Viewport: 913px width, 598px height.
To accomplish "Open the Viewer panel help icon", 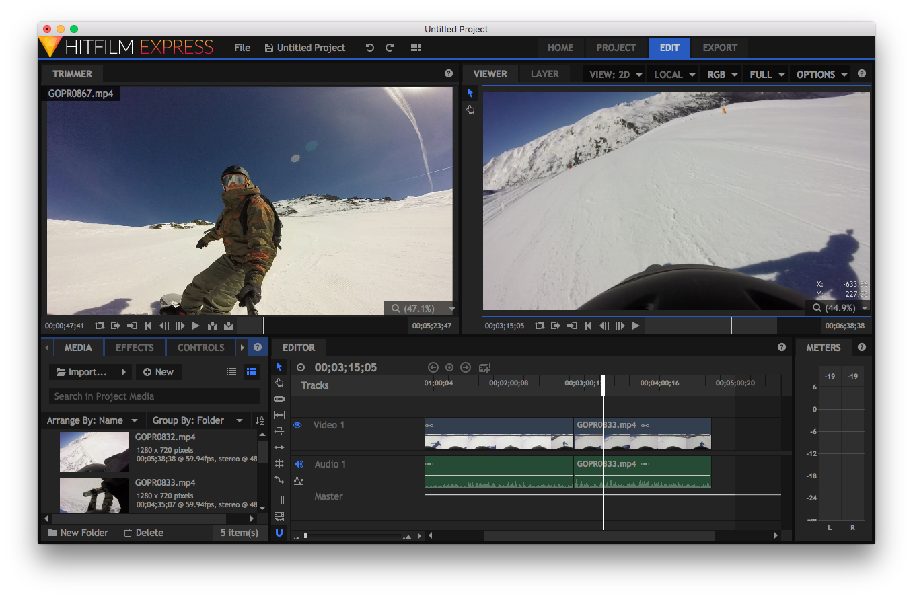I will click(x=862, y=74).
